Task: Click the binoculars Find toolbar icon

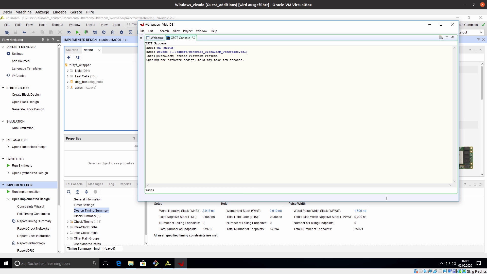Action: coord(69,32)
